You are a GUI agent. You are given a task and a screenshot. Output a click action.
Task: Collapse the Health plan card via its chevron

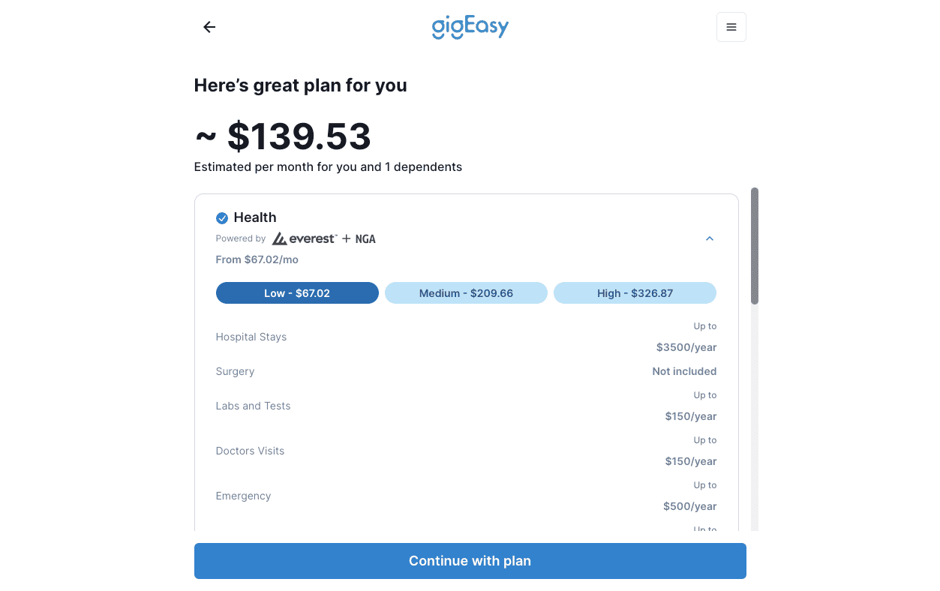[x=709, y=238]
